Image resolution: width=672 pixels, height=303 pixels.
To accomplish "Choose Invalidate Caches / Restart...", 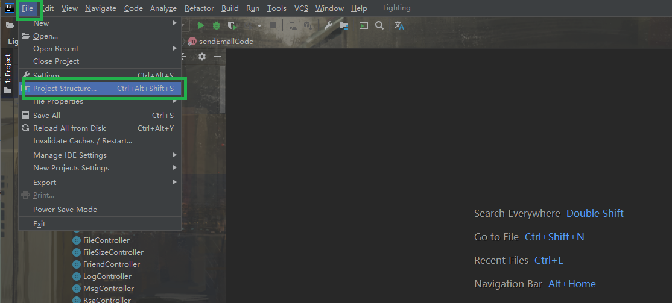I will point(100,141).
